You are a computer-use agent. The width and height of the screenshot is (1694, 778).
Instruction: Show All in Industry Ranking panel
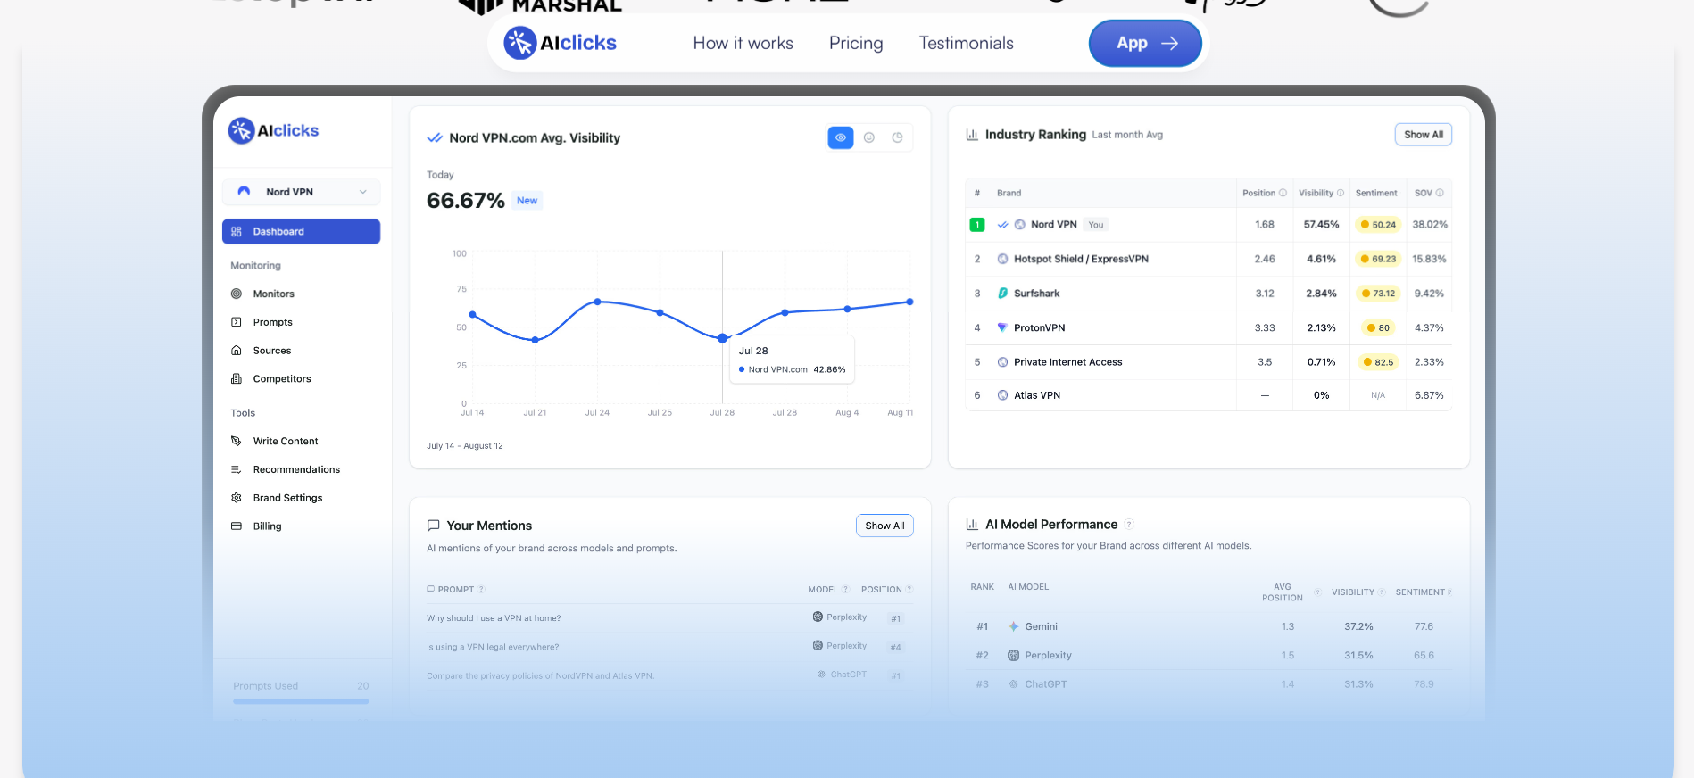click(1423, 135)
